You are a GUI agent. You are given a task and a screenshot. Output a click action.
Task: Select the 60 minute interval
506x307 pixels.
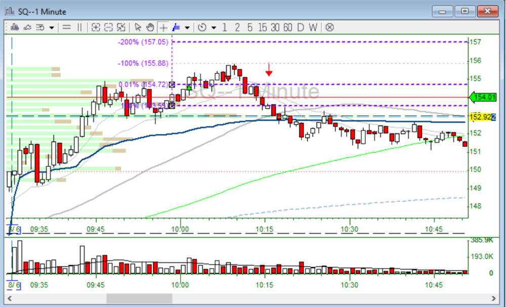click(x=288, y=27)
